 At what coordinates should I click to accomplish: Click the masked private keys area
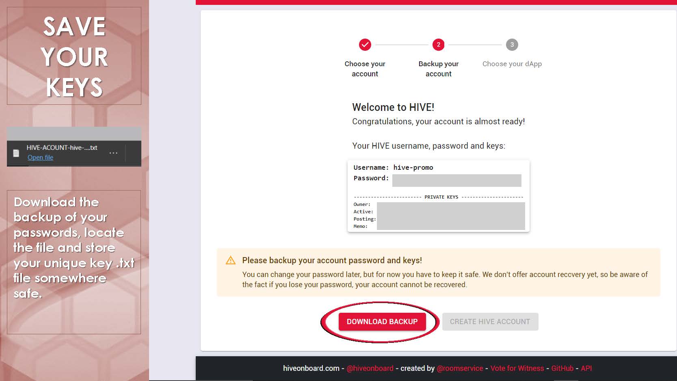click(x=451, y=216)
